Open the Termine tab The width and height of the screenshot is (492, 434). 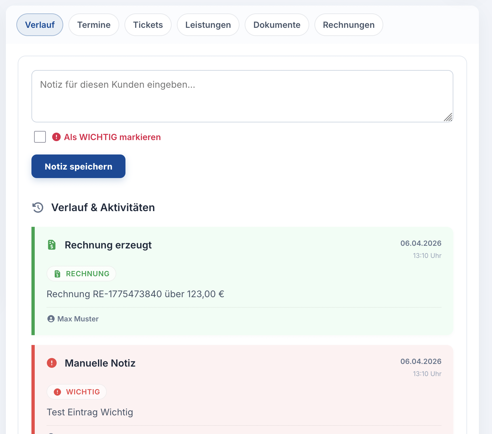coord(94,25)
